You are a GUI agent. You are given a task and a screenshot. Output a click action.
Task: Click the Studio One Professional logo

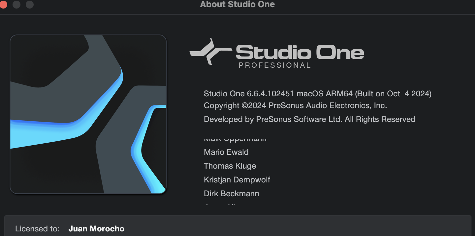277,53
